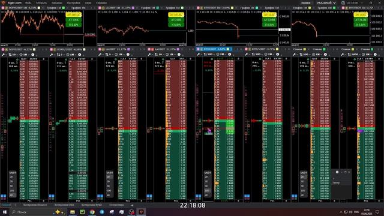
Task: Select 600 in USDT volume list of ETHUSDT ladder
Action: (x=207, y=191)
